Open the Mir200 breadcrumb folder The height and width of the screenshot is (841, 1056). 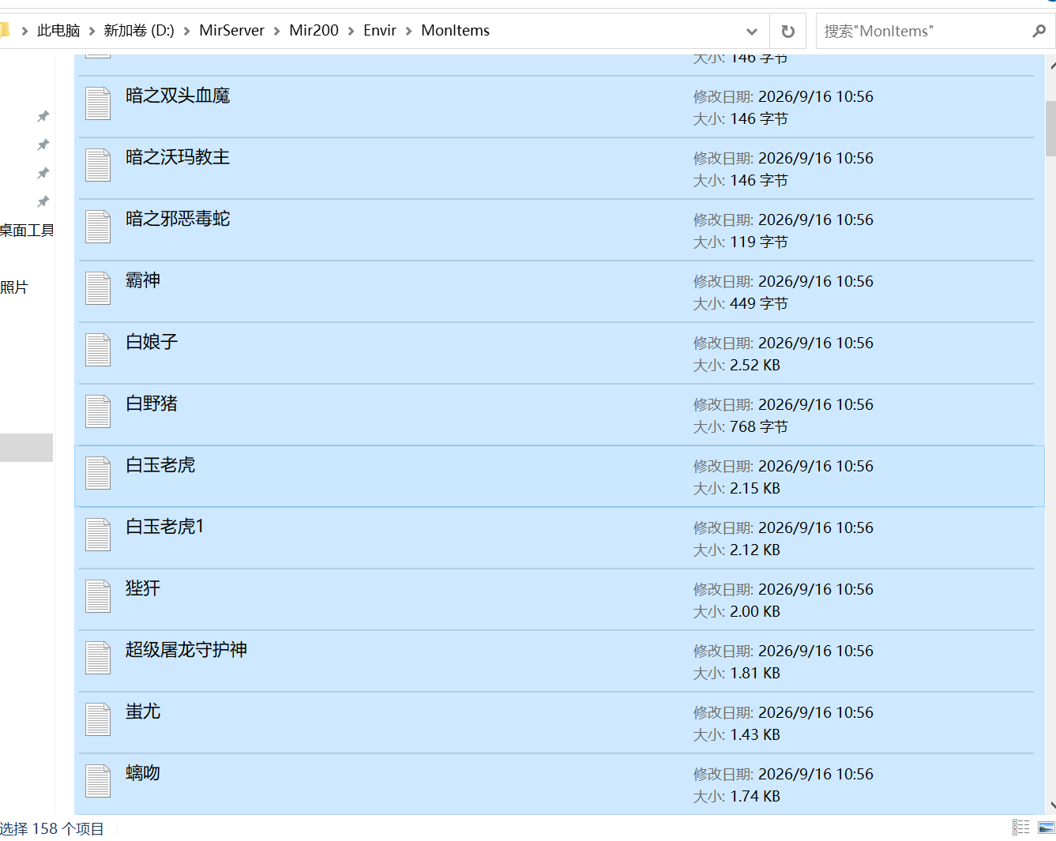click(314, 31)
